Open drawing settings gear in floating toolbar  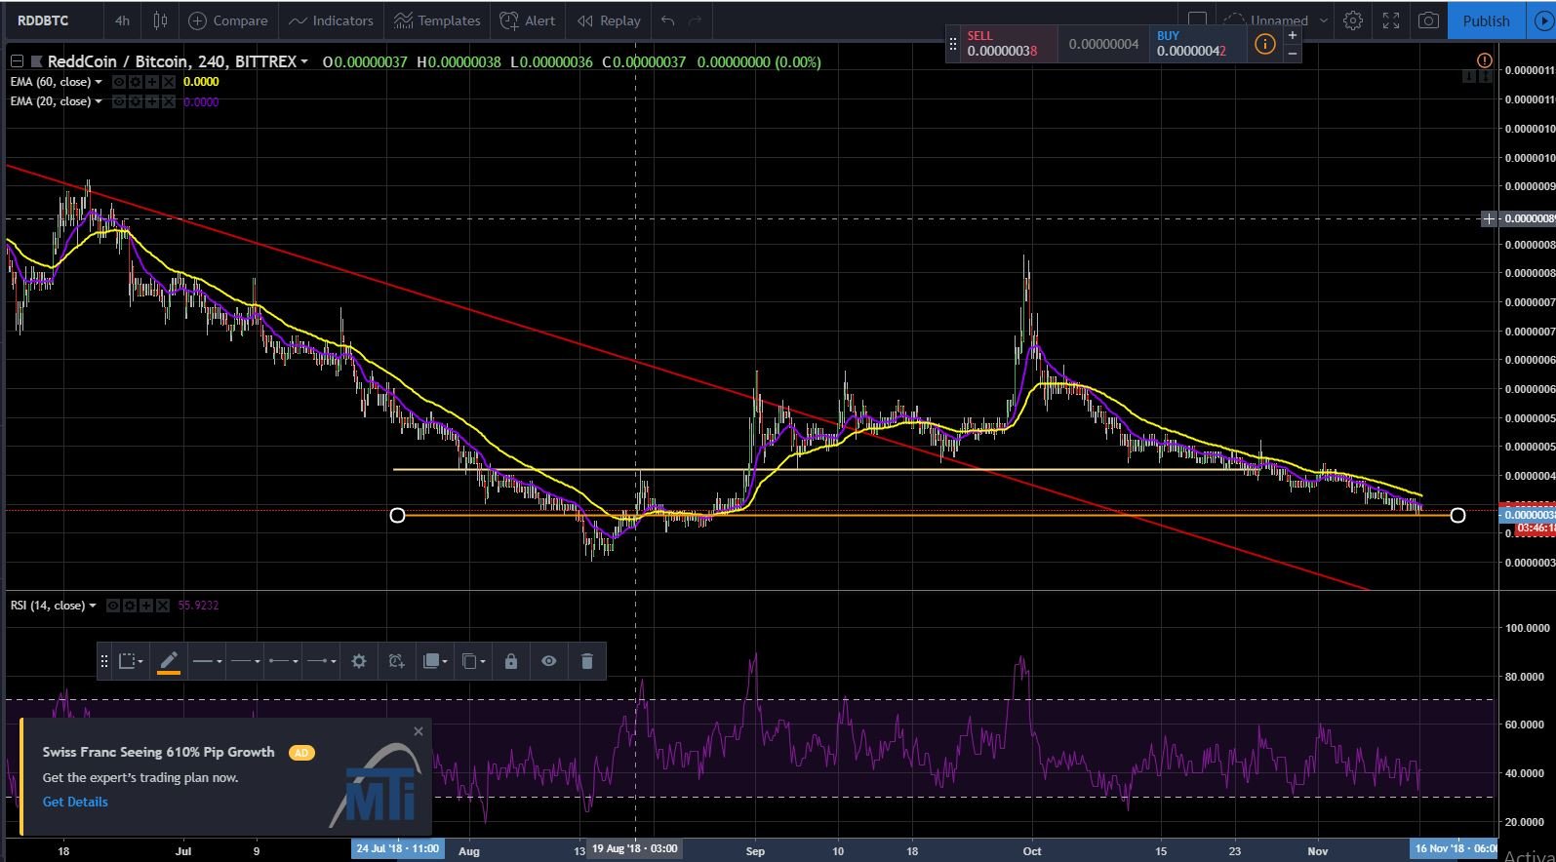[359, 661]
